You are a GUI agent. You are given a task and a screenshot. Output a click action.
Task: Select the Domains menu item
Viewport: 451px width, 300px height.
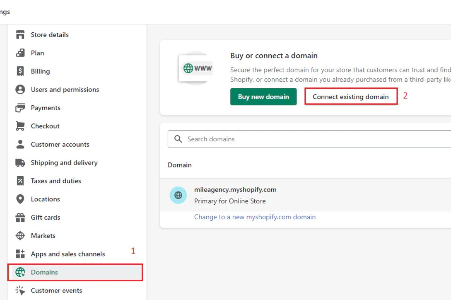[44, 272]
